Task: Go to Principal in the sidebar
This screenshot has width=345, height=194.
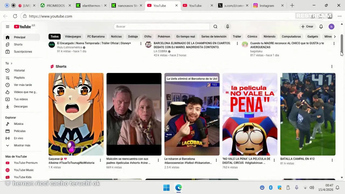Action: pyautogui.click(x=22, y=37)
